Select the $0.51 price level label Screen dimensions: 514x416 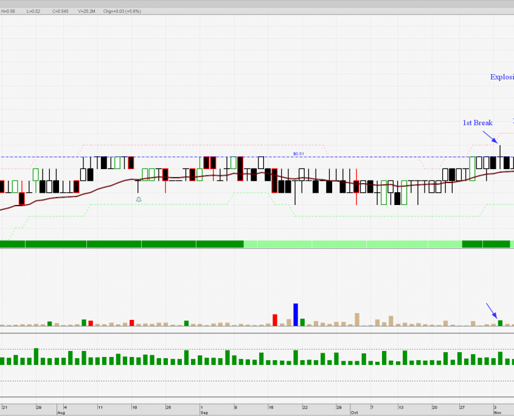[298, 154]
